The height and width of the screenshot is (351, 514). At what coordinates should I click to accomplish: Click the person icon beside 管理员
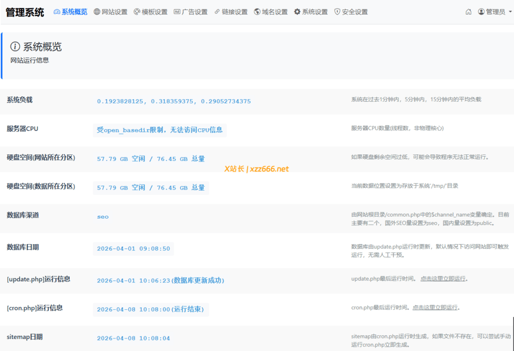[x=481, y=12]
